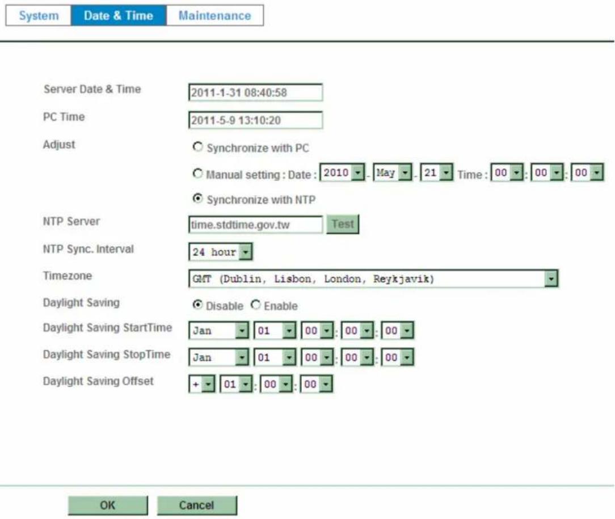
Task: Select Synchronize with NTP option
Action: click(x=197, y=199)
